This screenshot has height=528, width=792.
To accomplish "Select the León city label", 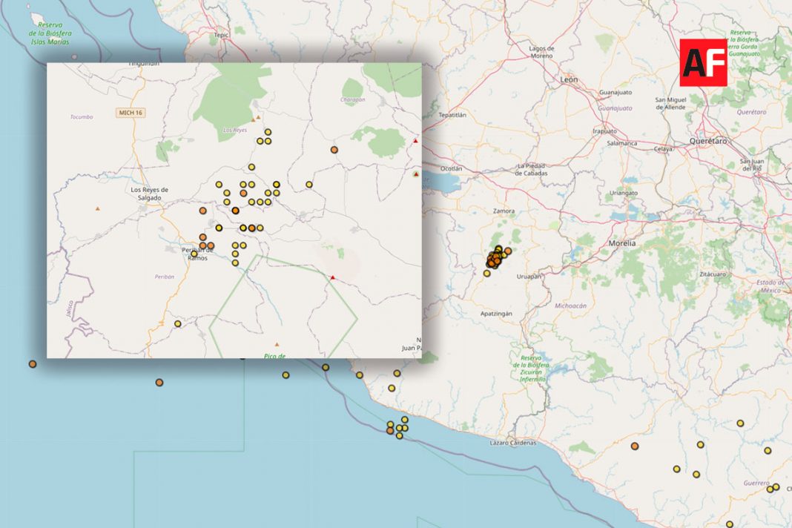I will [x=569, y=80].
